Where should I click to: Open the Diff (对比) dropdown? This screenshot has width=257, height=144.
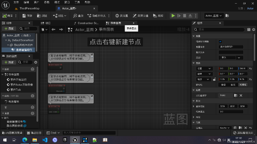tap(60, 16)
